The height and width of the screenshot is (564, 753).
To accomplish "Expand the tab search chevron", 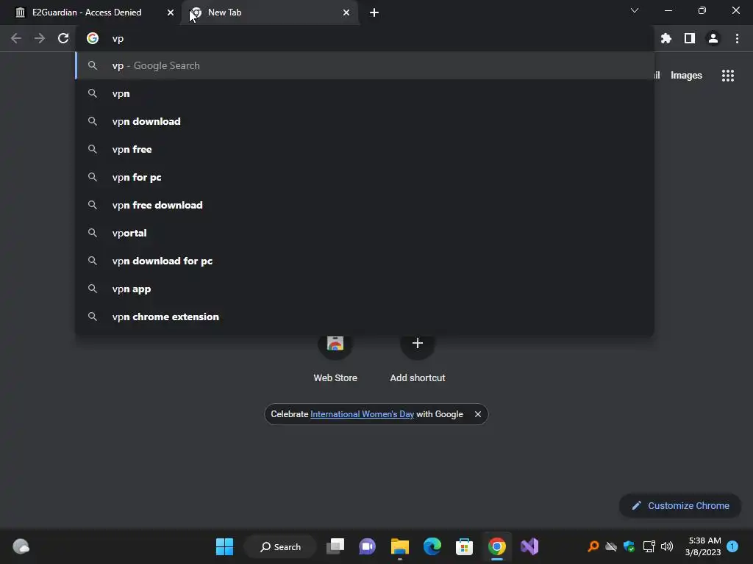I will point(635,10).
